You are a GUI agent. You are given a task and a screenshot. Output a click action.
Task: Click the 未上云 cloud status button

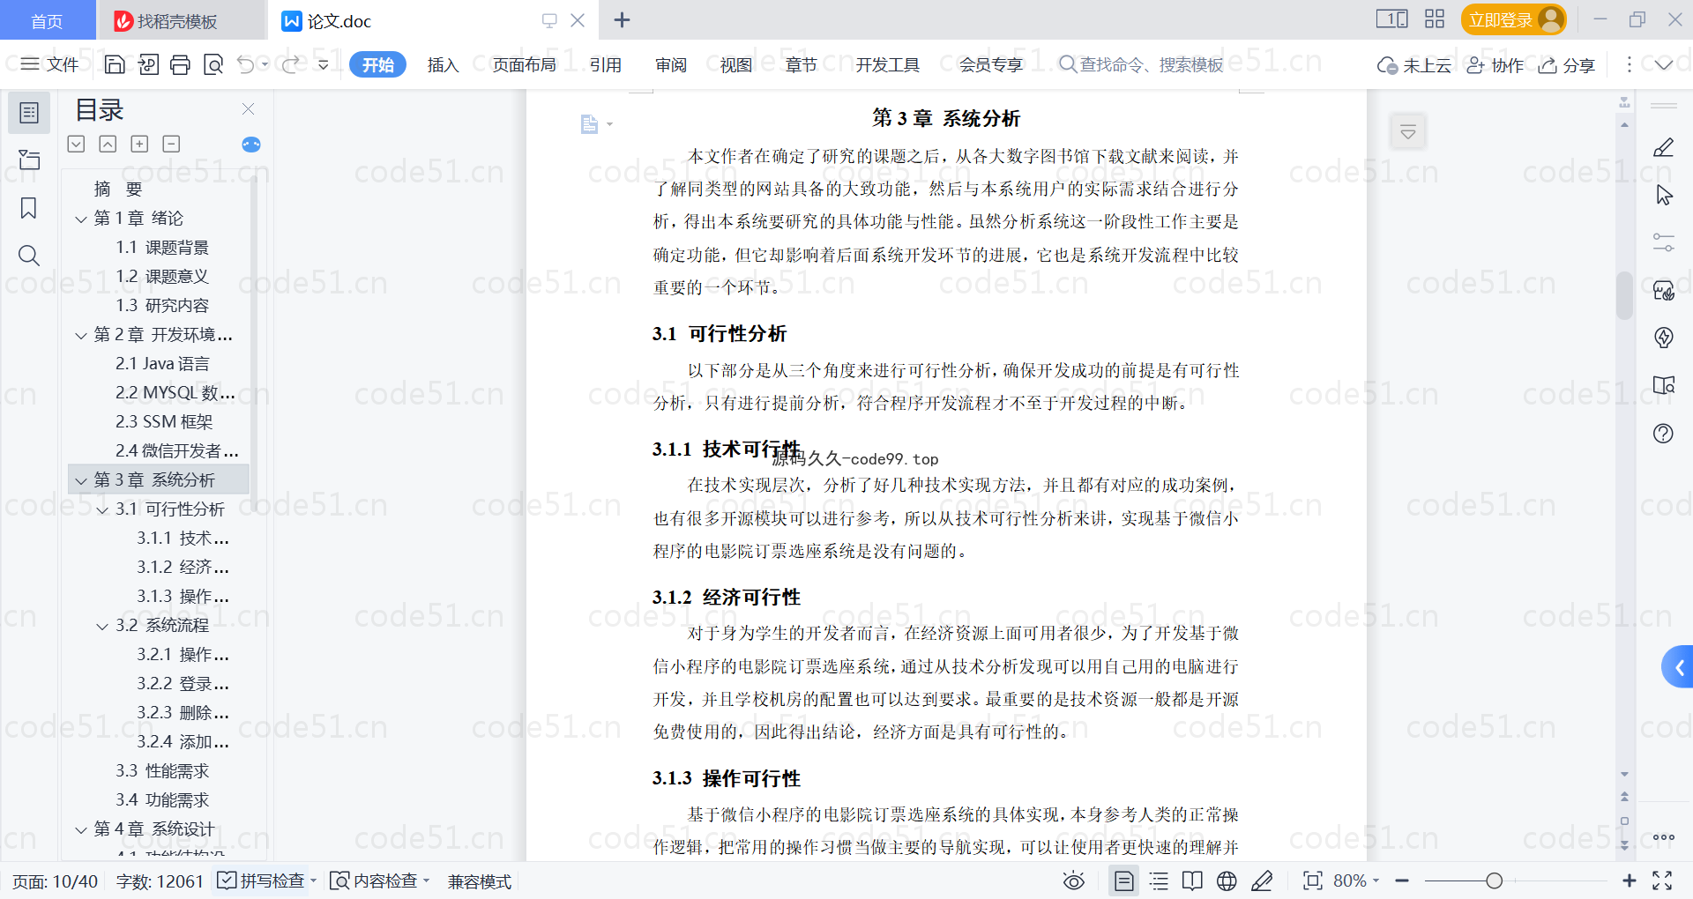(1414, 65)
